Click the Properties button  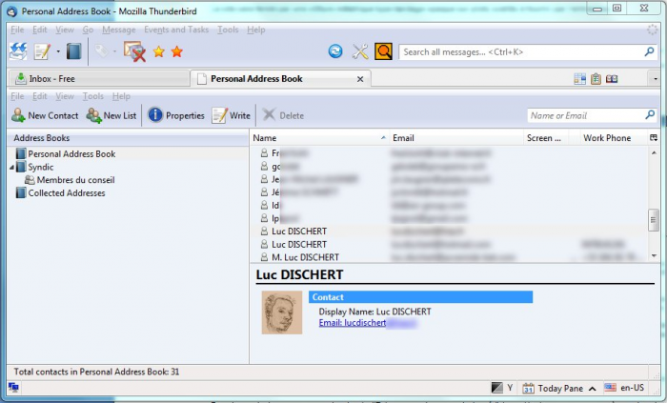pyautogui.click(x=176, y=115)
